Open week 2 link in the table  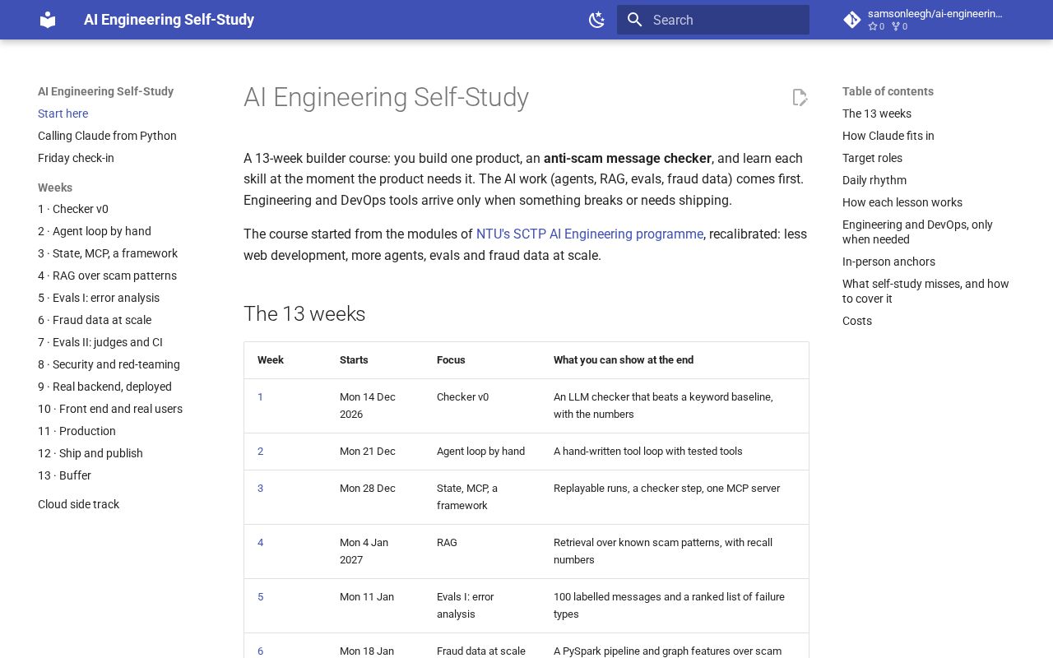(x=260, y=452)
